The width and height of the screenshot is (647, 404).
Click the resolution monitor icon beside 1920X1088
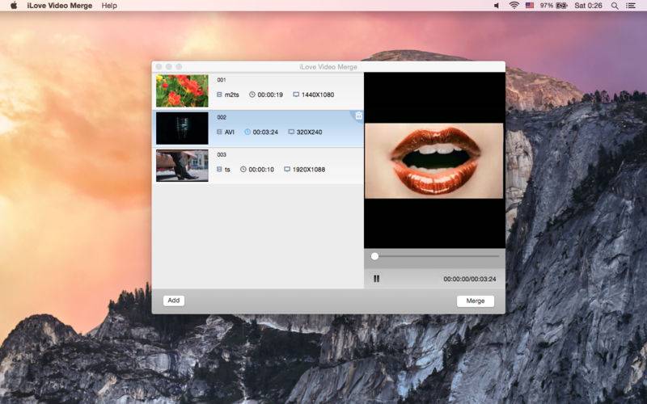287,169
